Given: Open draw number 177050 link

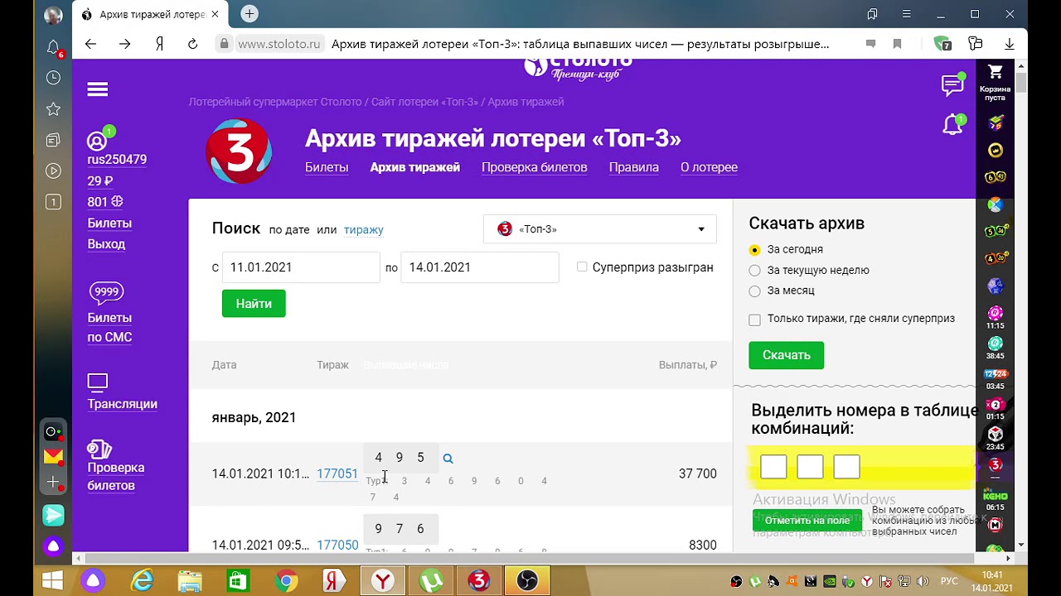Looking at the screenshot, I should point(337,545).
